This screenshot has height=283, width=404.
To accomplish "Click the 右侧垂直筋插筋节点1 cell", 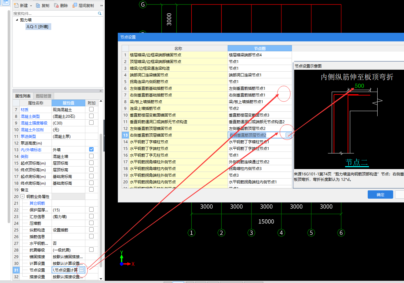I will (260, 95).
